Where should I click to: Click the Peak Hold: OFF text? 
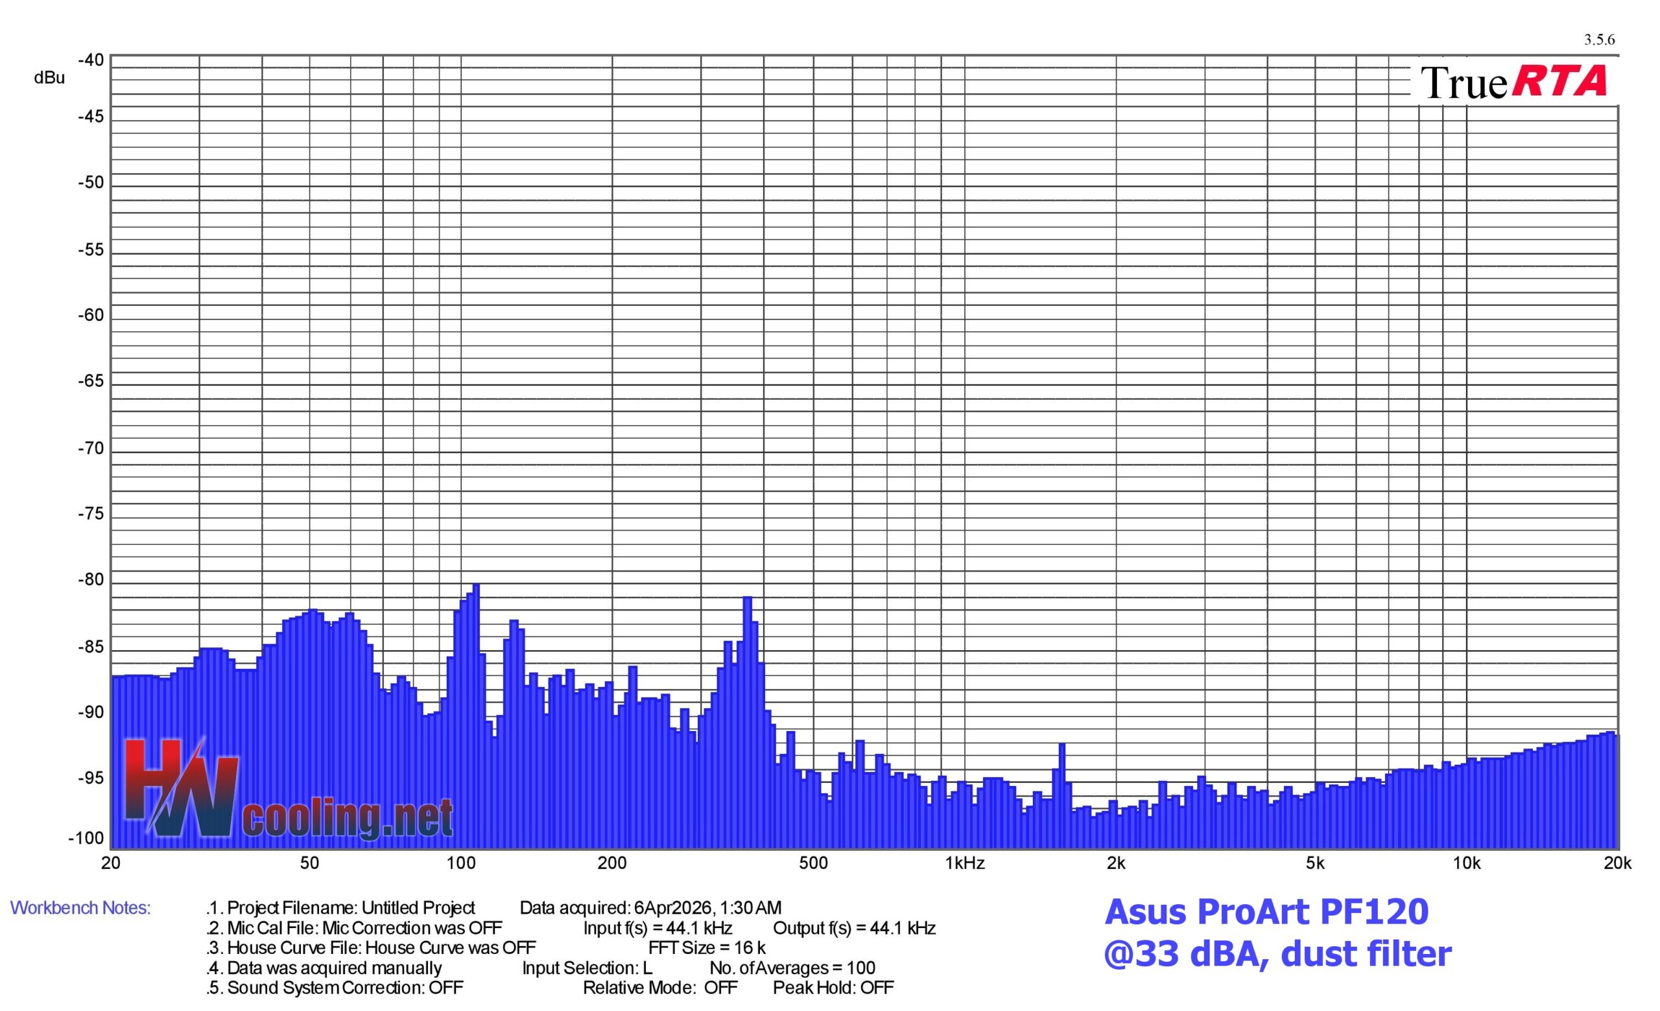tap(833, 988)
